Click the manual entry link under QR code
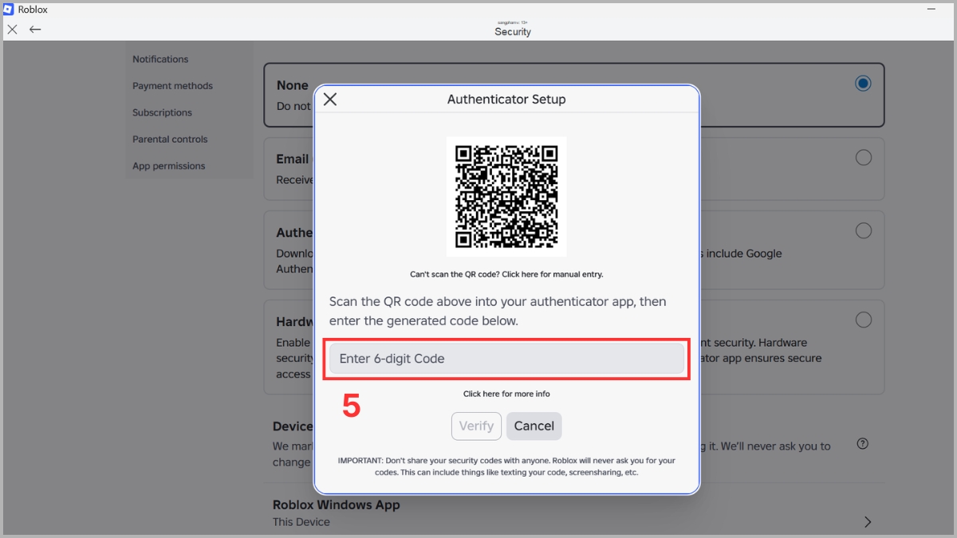 click(x=506, y=274)
